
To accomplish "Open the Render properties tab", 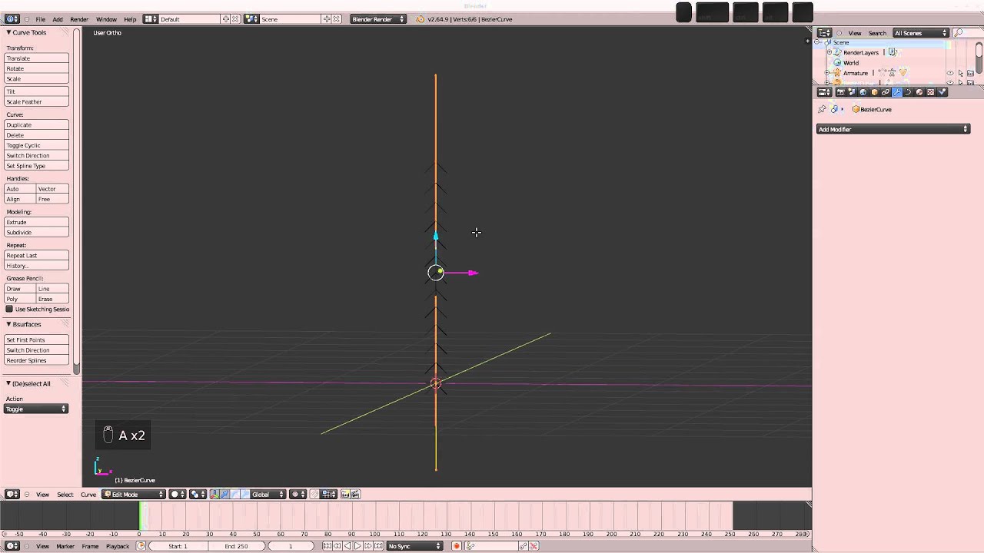I will click(840, 92).
